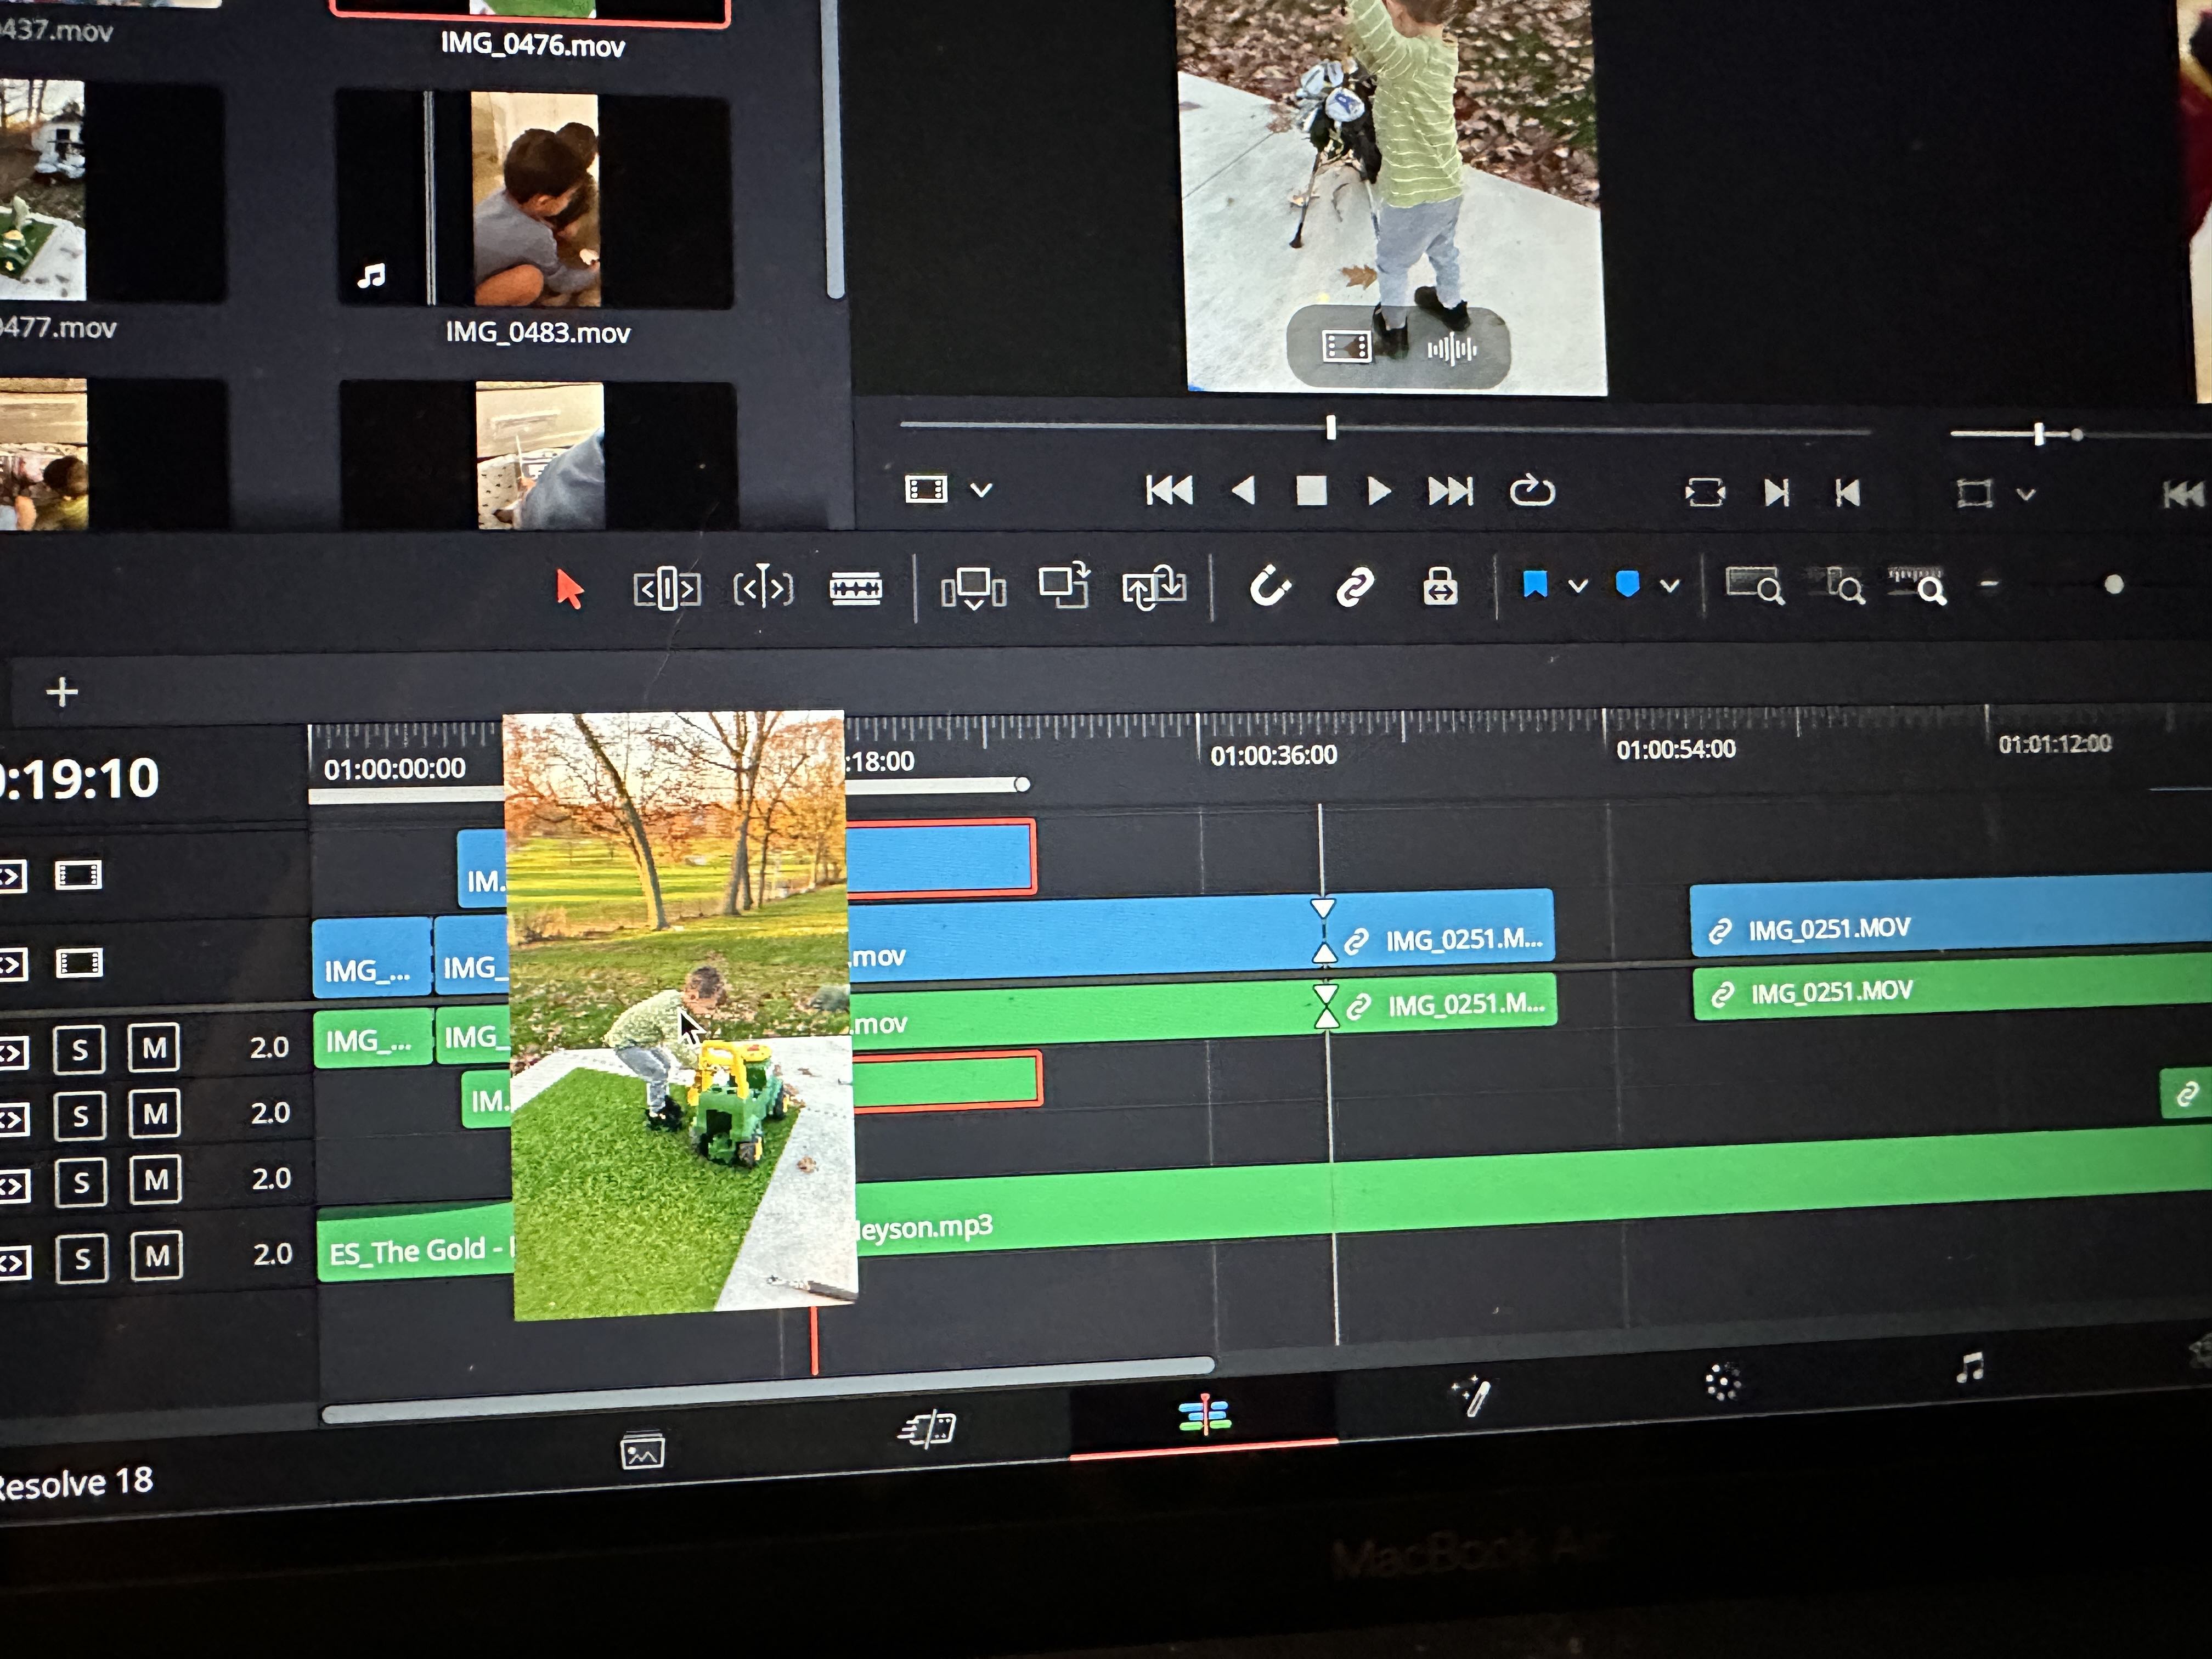
Task: Switch to the Fairlight page tab
Action: tap(1970, 1367)
